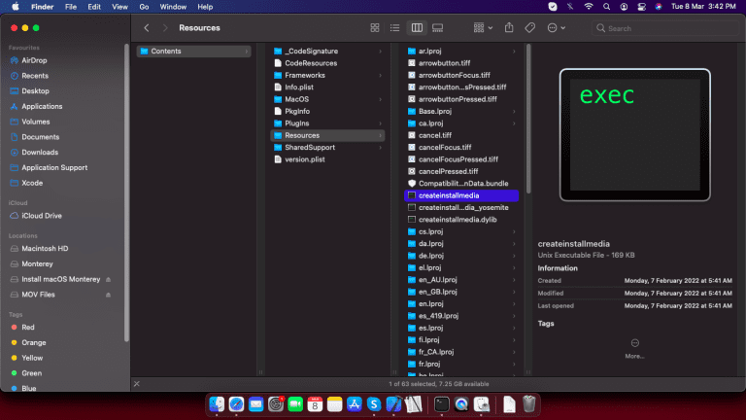Viewport: 746px width, 420px height.
Task: Select Macintosh HD in Locations
Action: point(45,249)
